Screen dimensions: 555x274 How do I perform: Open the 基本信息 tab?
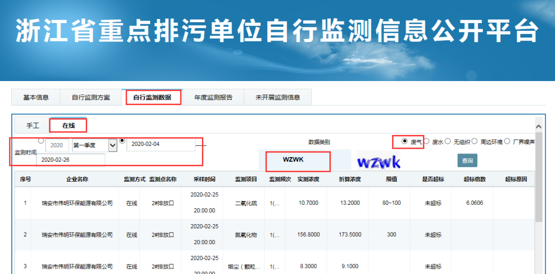[36, 97]
